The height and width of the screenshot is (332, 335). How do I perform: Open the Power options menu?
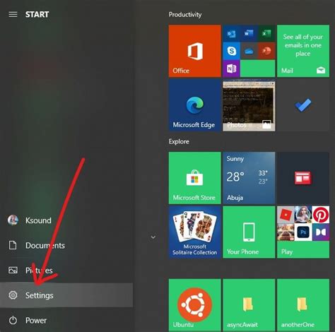66,320
